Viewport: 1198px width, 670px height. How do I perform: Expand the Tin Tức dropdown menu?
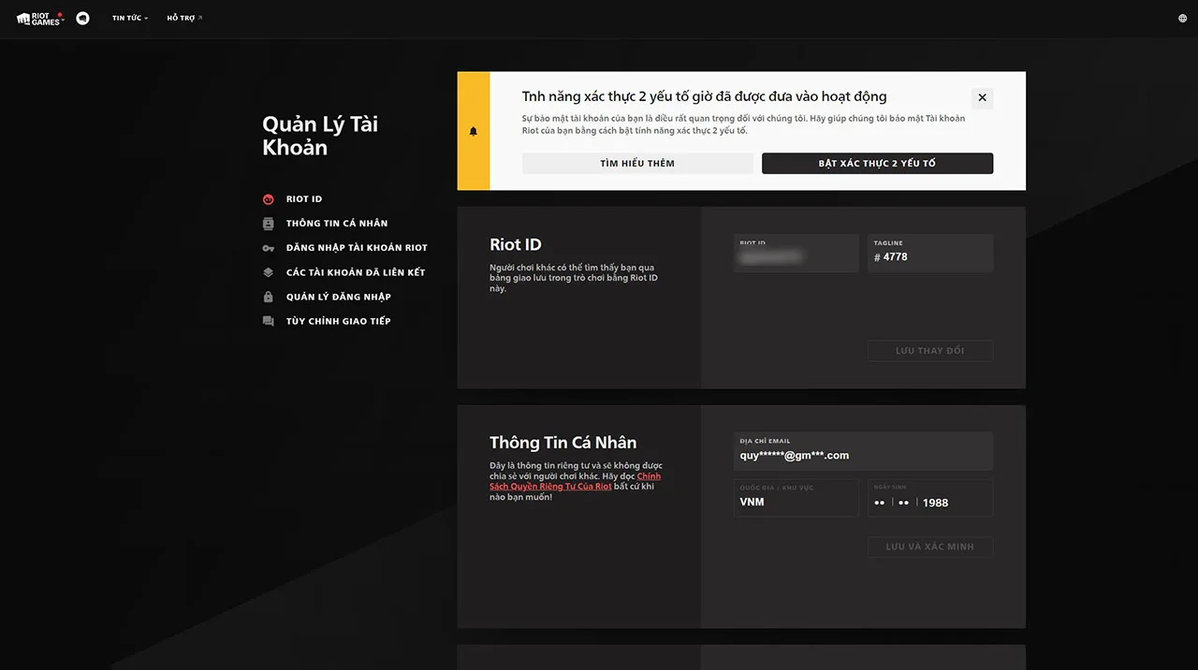(129, 19)
